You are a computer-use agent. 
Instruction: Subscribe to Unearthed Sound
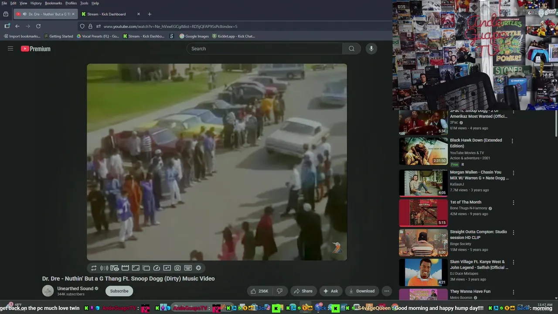pos(119,291)
